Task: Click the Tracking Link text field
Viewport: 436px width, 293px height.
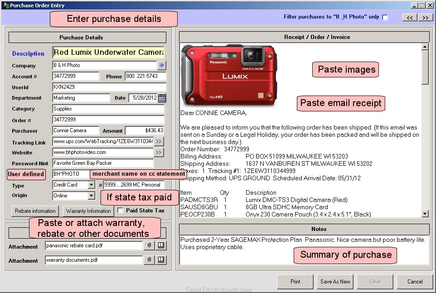Action: tap(103, 141)
